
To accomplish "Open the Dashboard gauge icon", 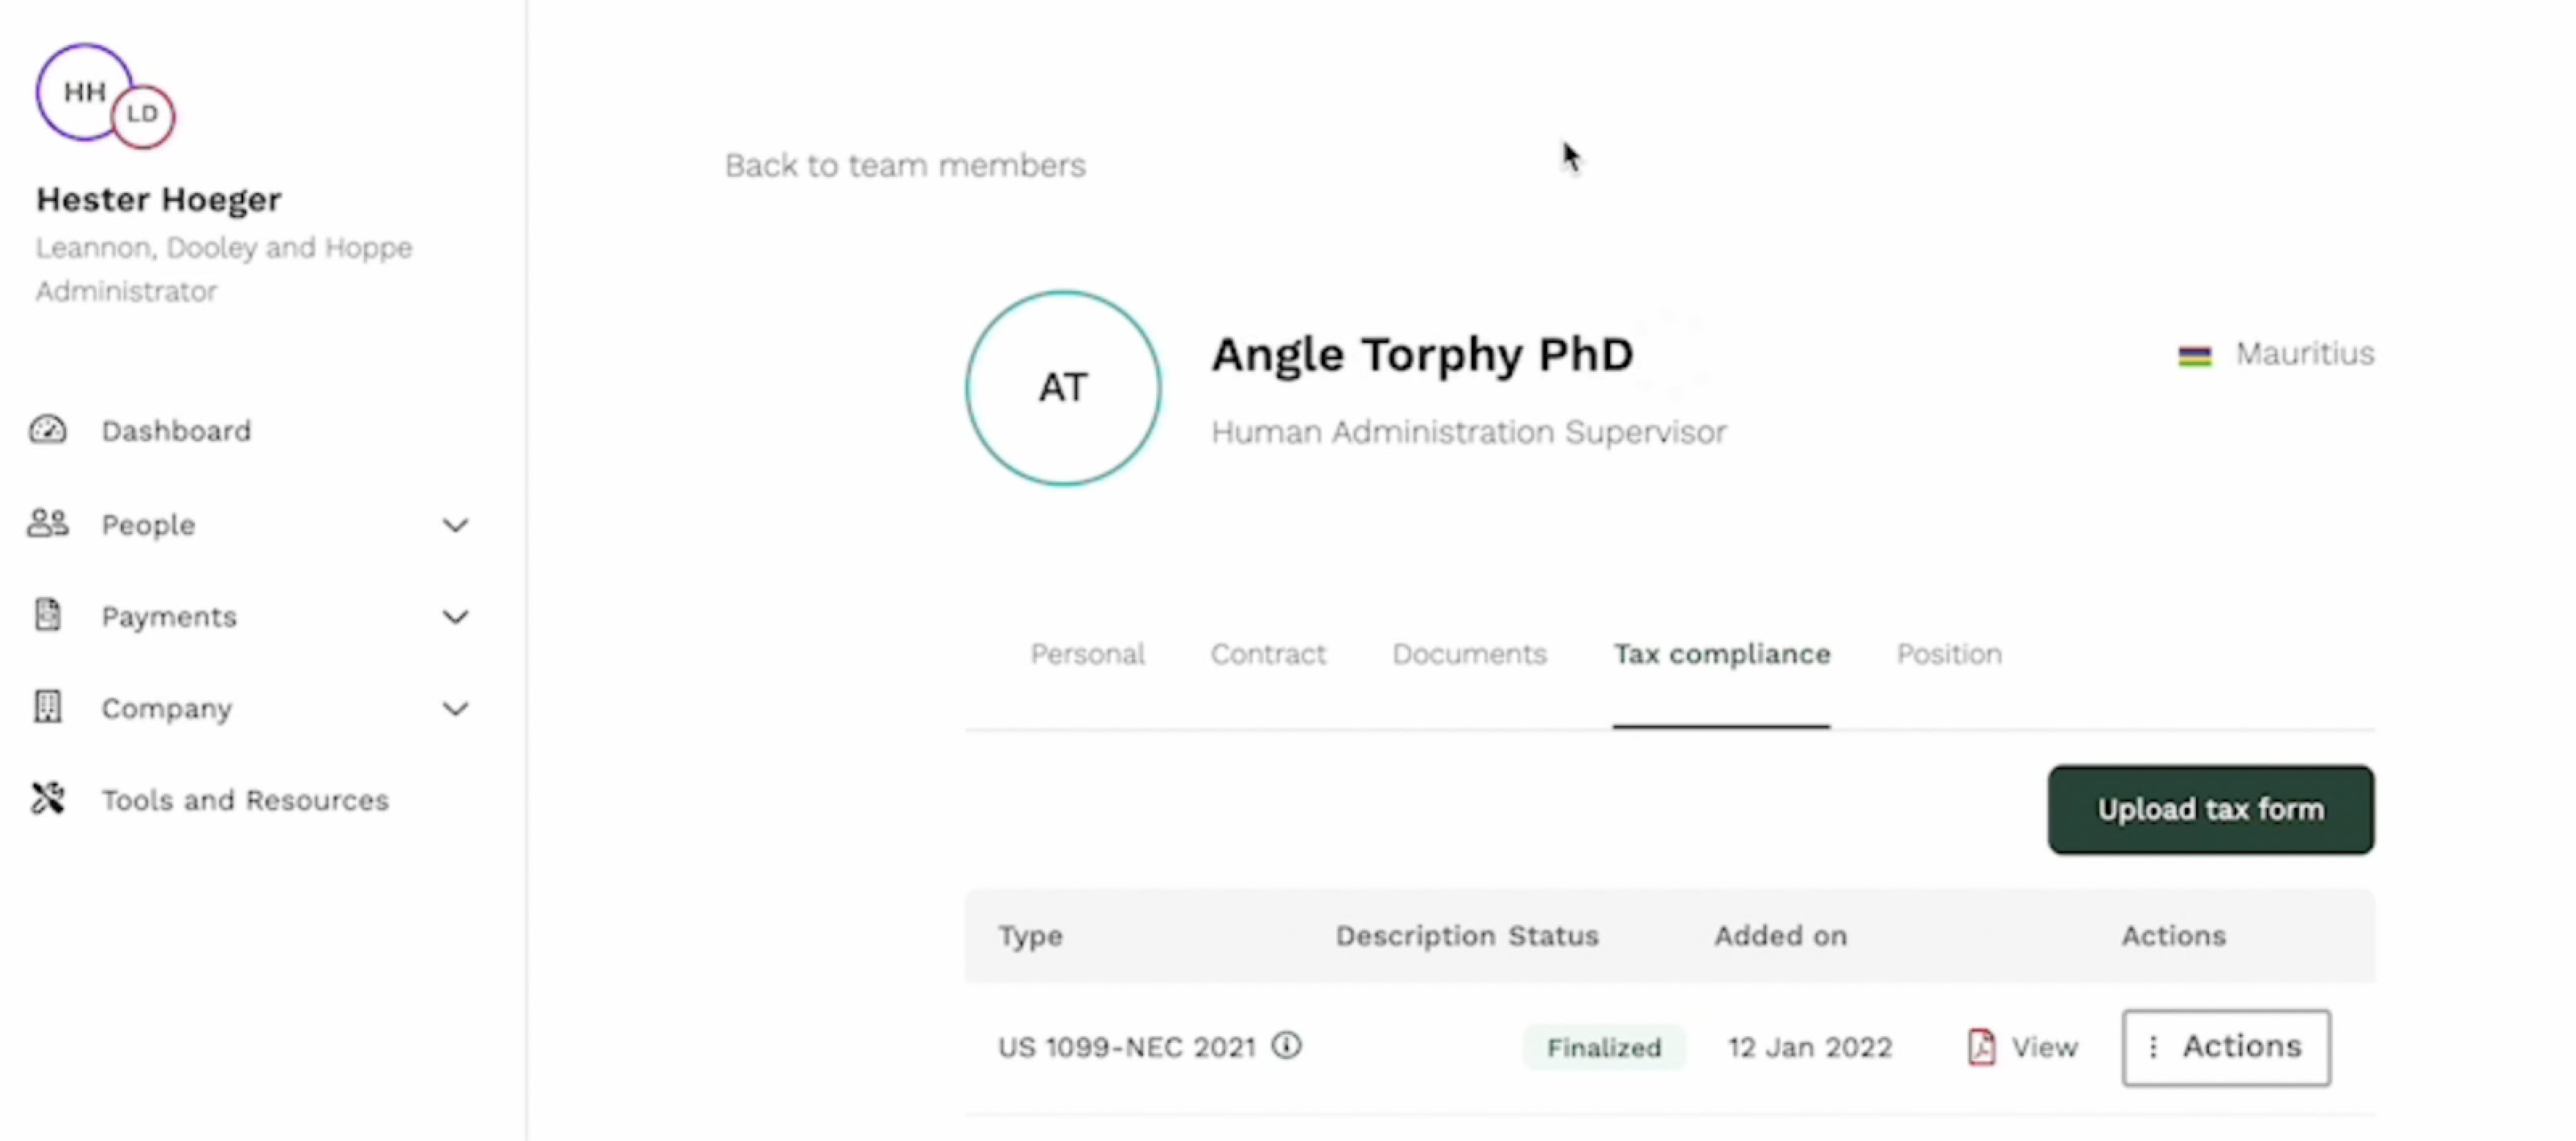I will 47,430.
